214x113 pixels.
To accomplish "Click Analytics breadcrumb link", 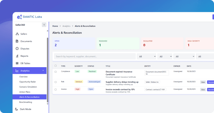I will coord(66,26).
